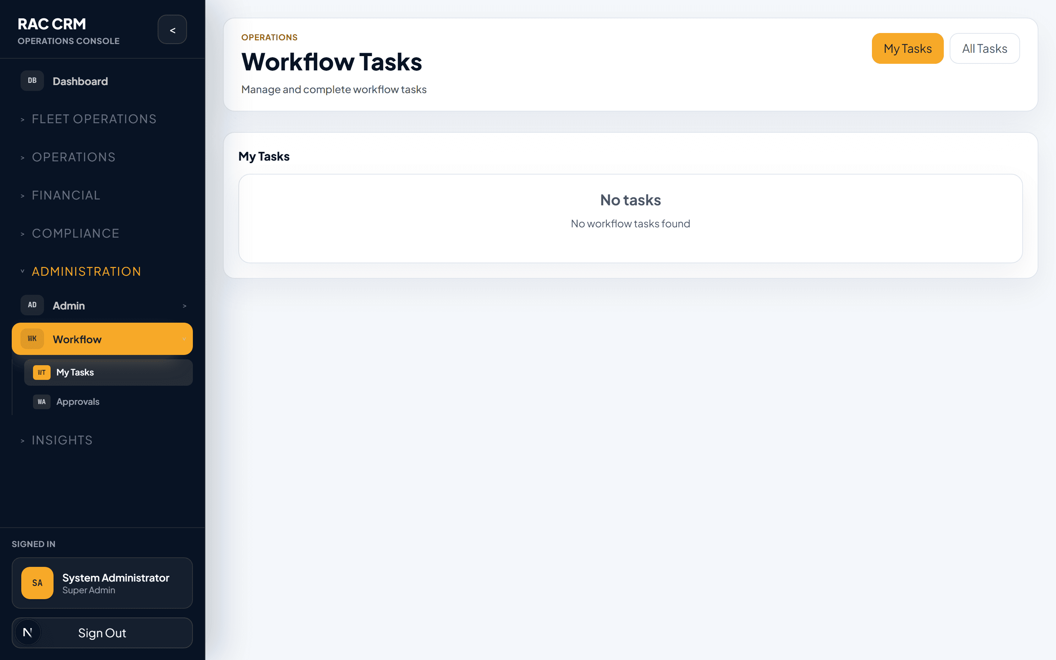Click the N logo icon near Sign Out
1056x660 pixels.
point(27,632)
